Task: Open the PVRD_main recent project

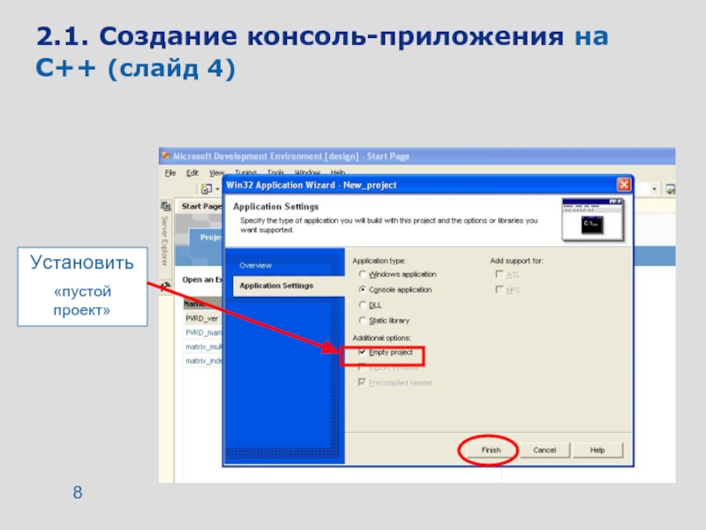Action: 204,333
